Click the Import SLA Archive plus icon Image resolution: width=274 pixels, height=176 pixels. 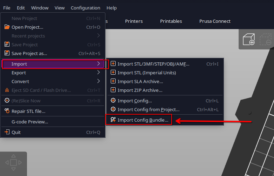point(113,81)
